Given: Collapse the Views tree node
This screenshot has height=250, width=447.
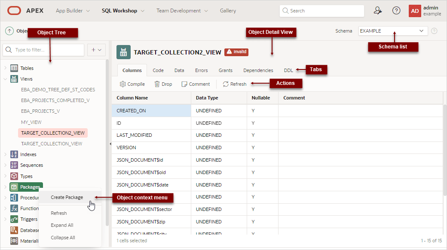Looking at the screenshot, I should (5, 79).
